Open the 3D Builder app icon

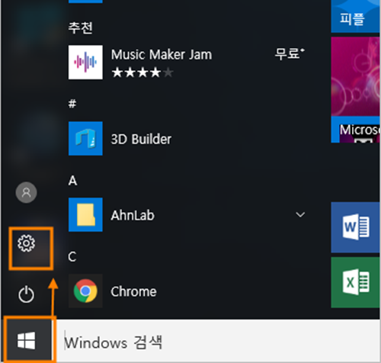tap(85, 139)
